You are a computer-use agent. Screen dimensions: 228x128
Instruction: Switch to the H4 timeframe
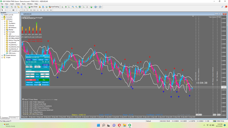click(41, 10)
